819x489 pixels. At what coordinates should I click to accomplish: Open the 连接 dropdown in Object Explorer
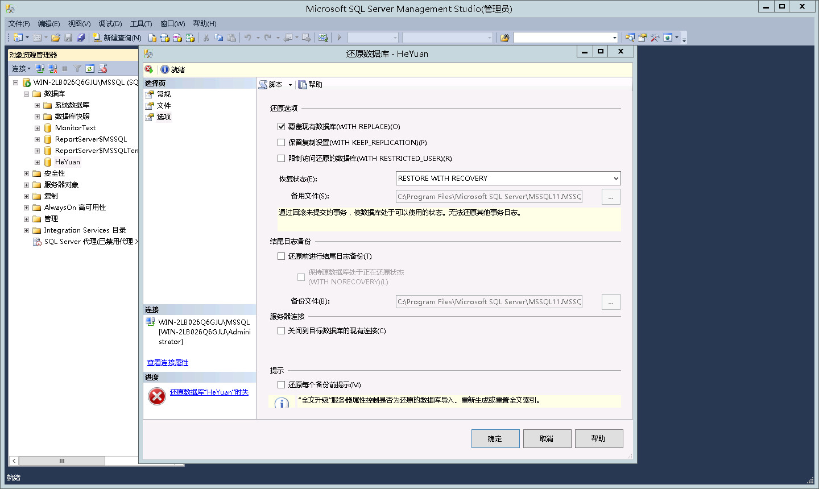coord(21,69)
